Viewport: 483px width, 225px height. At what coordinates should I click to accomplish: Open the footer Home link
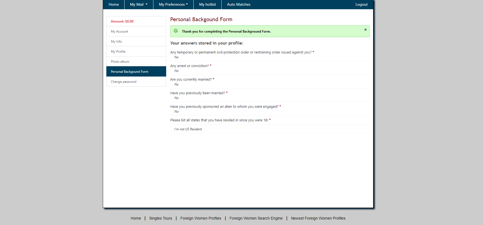coord(136,218)
